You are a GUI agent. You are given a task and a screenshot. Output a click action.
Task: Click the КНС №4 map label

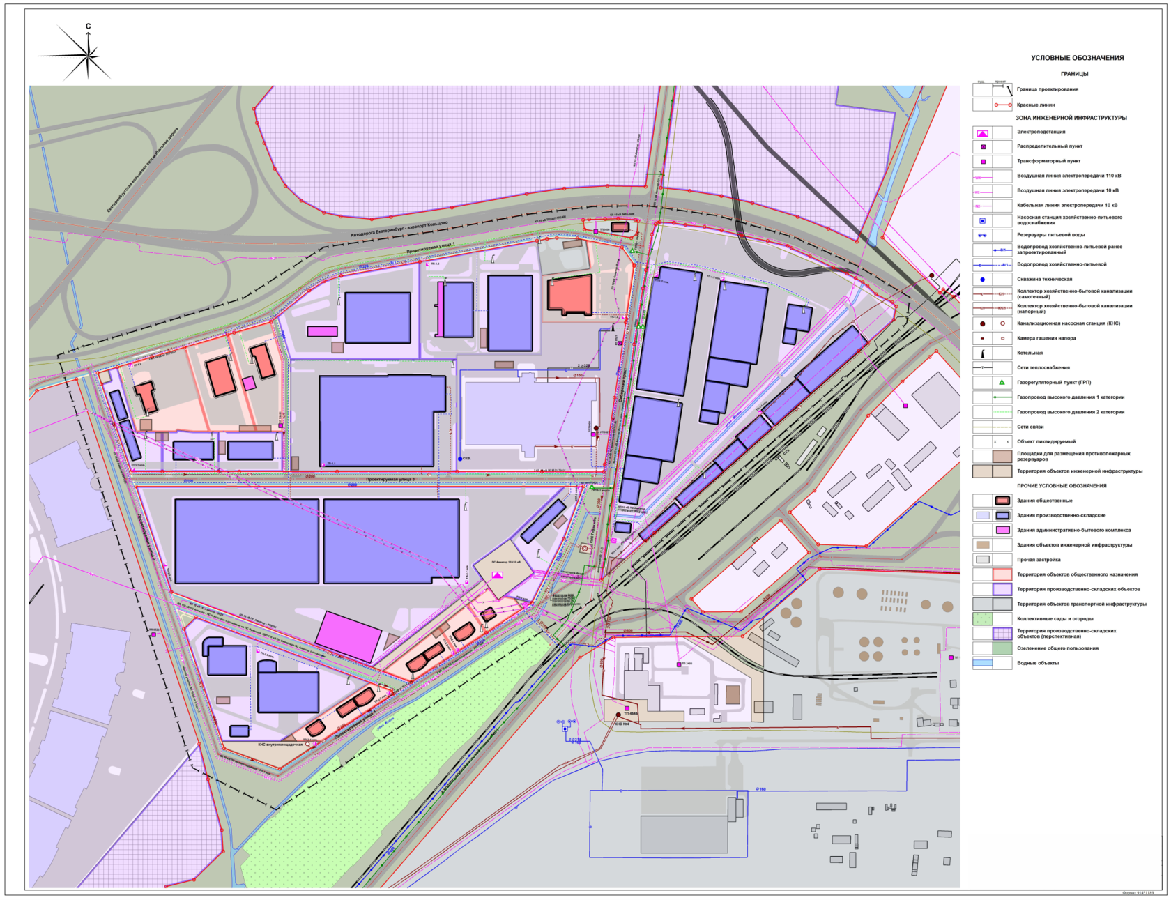tap(622, 724)
